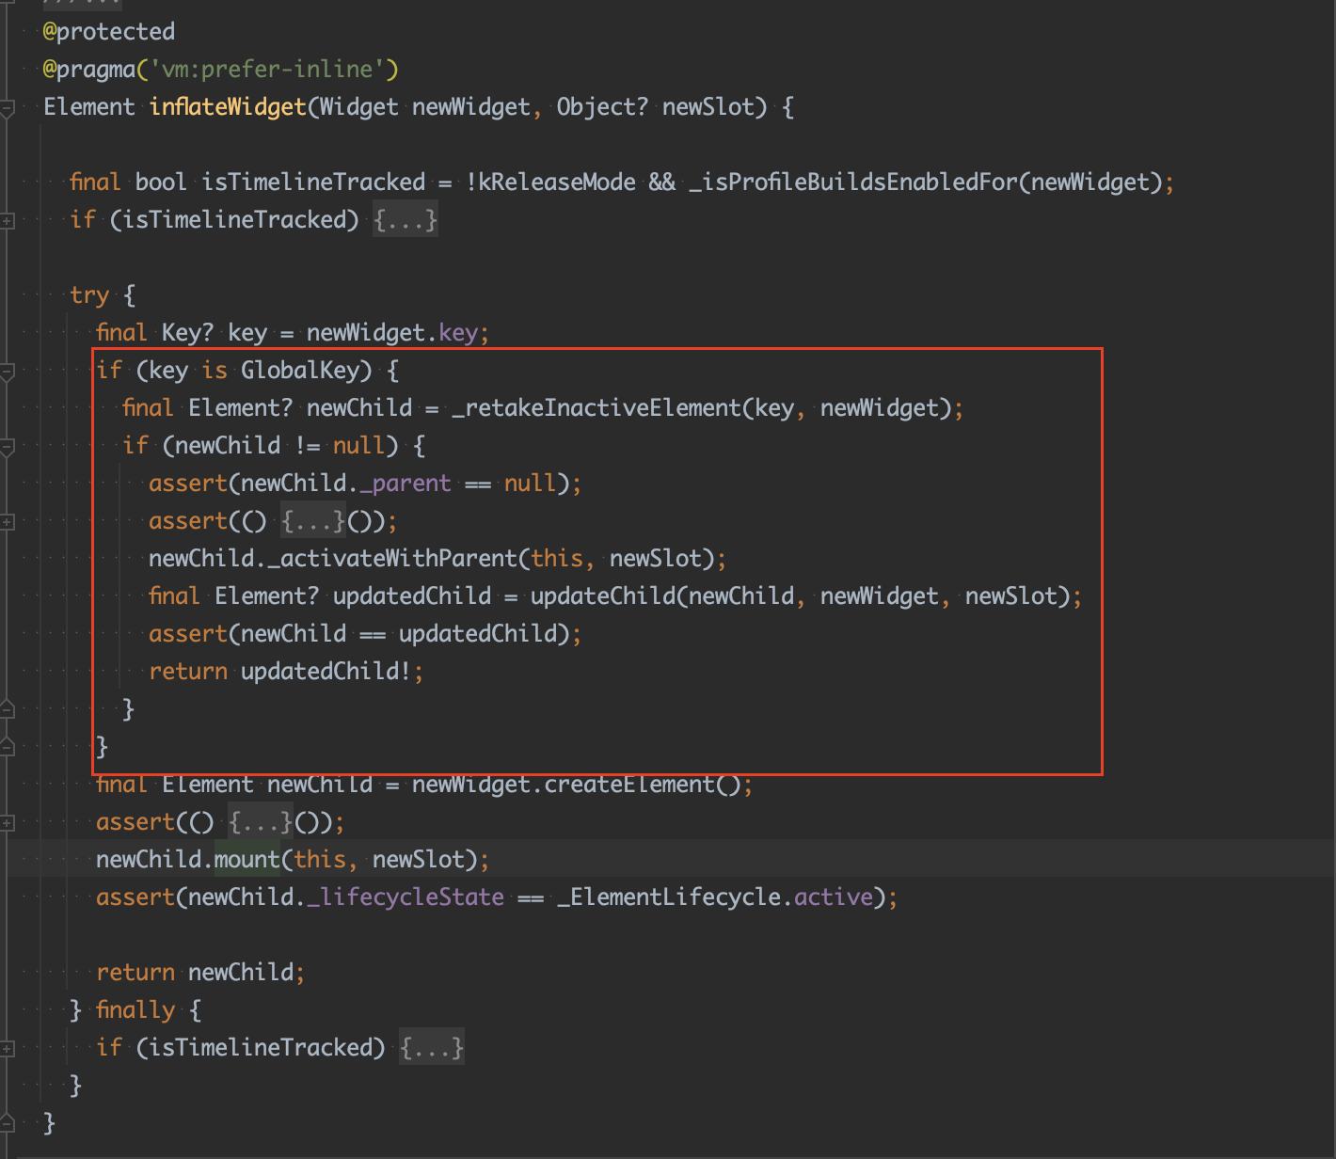Click the inflateWidget method name
Screen dimensions: 1336x1159
click(x=229, y=107)
